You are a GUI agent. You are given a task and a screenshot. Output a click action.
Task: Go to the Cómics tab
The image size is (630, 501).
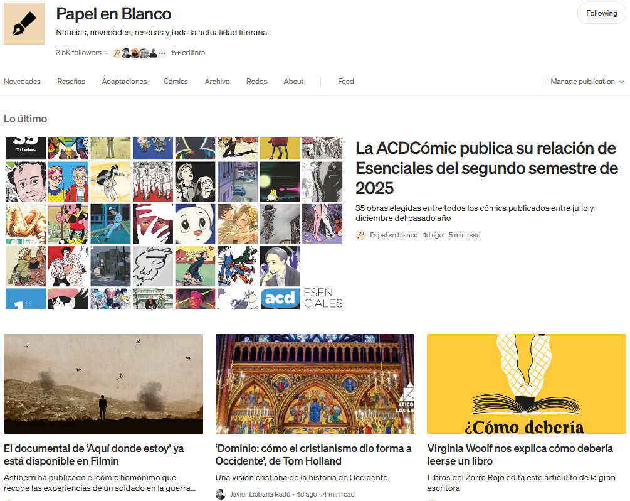click(176, 82)
